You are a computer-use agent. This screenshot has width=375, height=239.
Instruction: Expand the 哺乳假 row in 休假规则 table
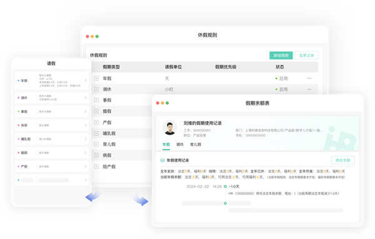(96, 134)
